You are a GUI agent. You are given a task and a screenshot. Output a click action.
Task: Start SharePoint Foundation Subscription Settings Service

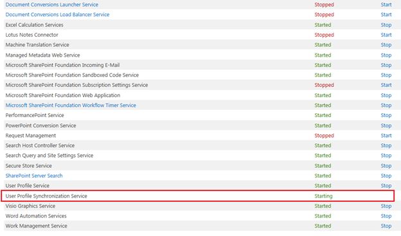pos(386,85)
